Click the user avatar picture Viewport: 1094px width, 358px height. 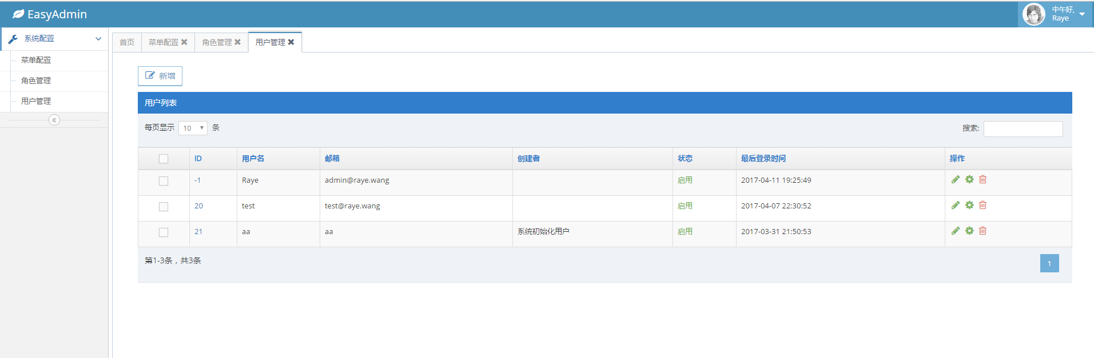[x=1034, y=14]
